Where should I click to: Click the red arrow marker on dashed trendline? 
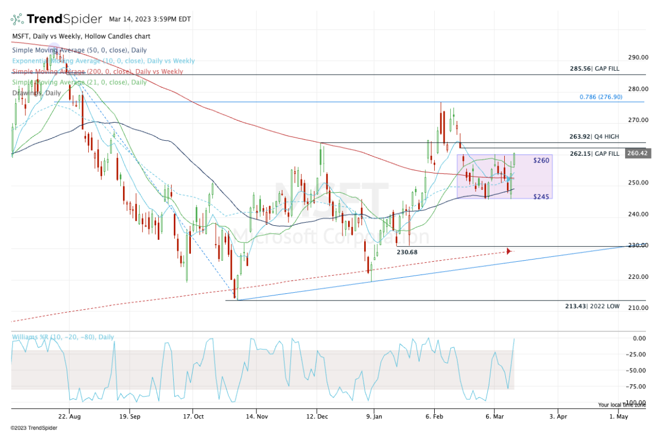click(x=509, y=251)
